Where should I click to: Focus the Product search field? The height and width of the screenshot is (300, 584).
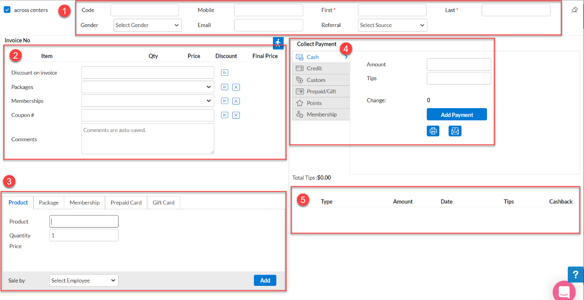point(84,221)
